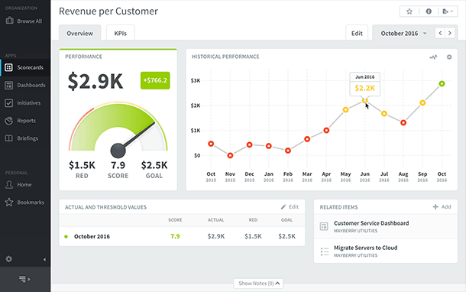Click the +$766.2 change badge
The height and width of the screenshot is (292, 466).
(x=155, y=80)
